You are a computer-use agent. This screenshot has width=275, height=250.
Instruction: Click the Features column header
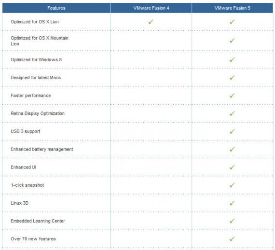(x=56, y=8)
